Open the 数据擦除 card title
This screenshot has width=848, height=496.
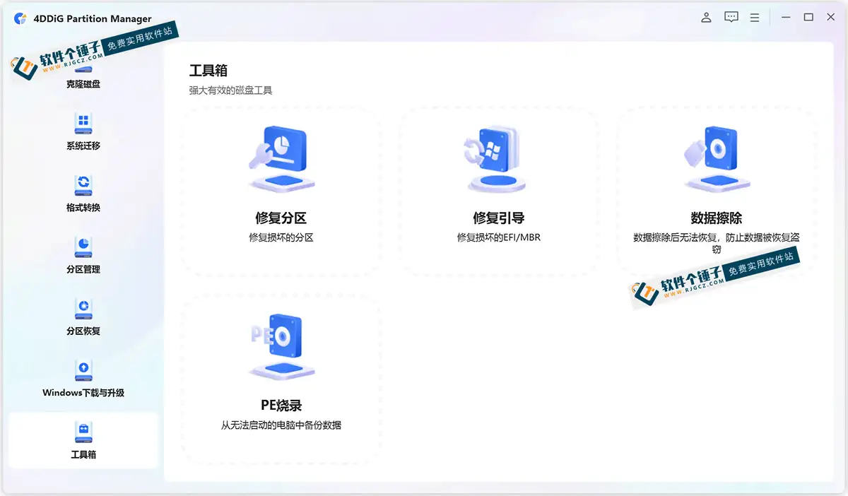717,218
